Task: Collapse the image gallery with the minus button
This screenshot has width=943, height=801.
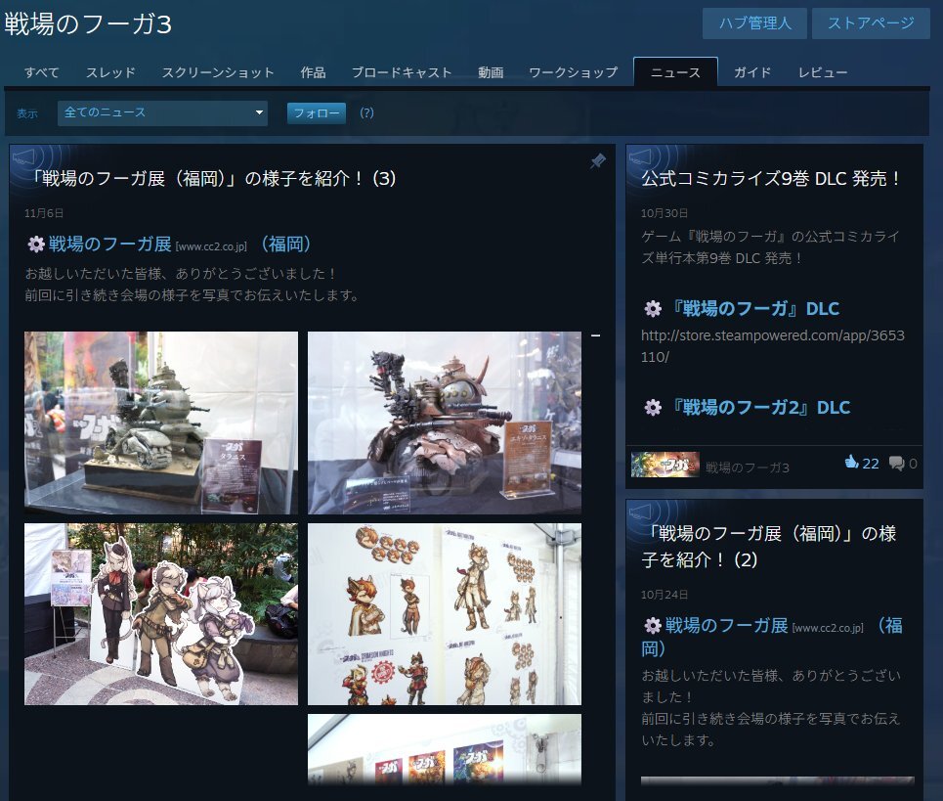Action: coord(596,336)
